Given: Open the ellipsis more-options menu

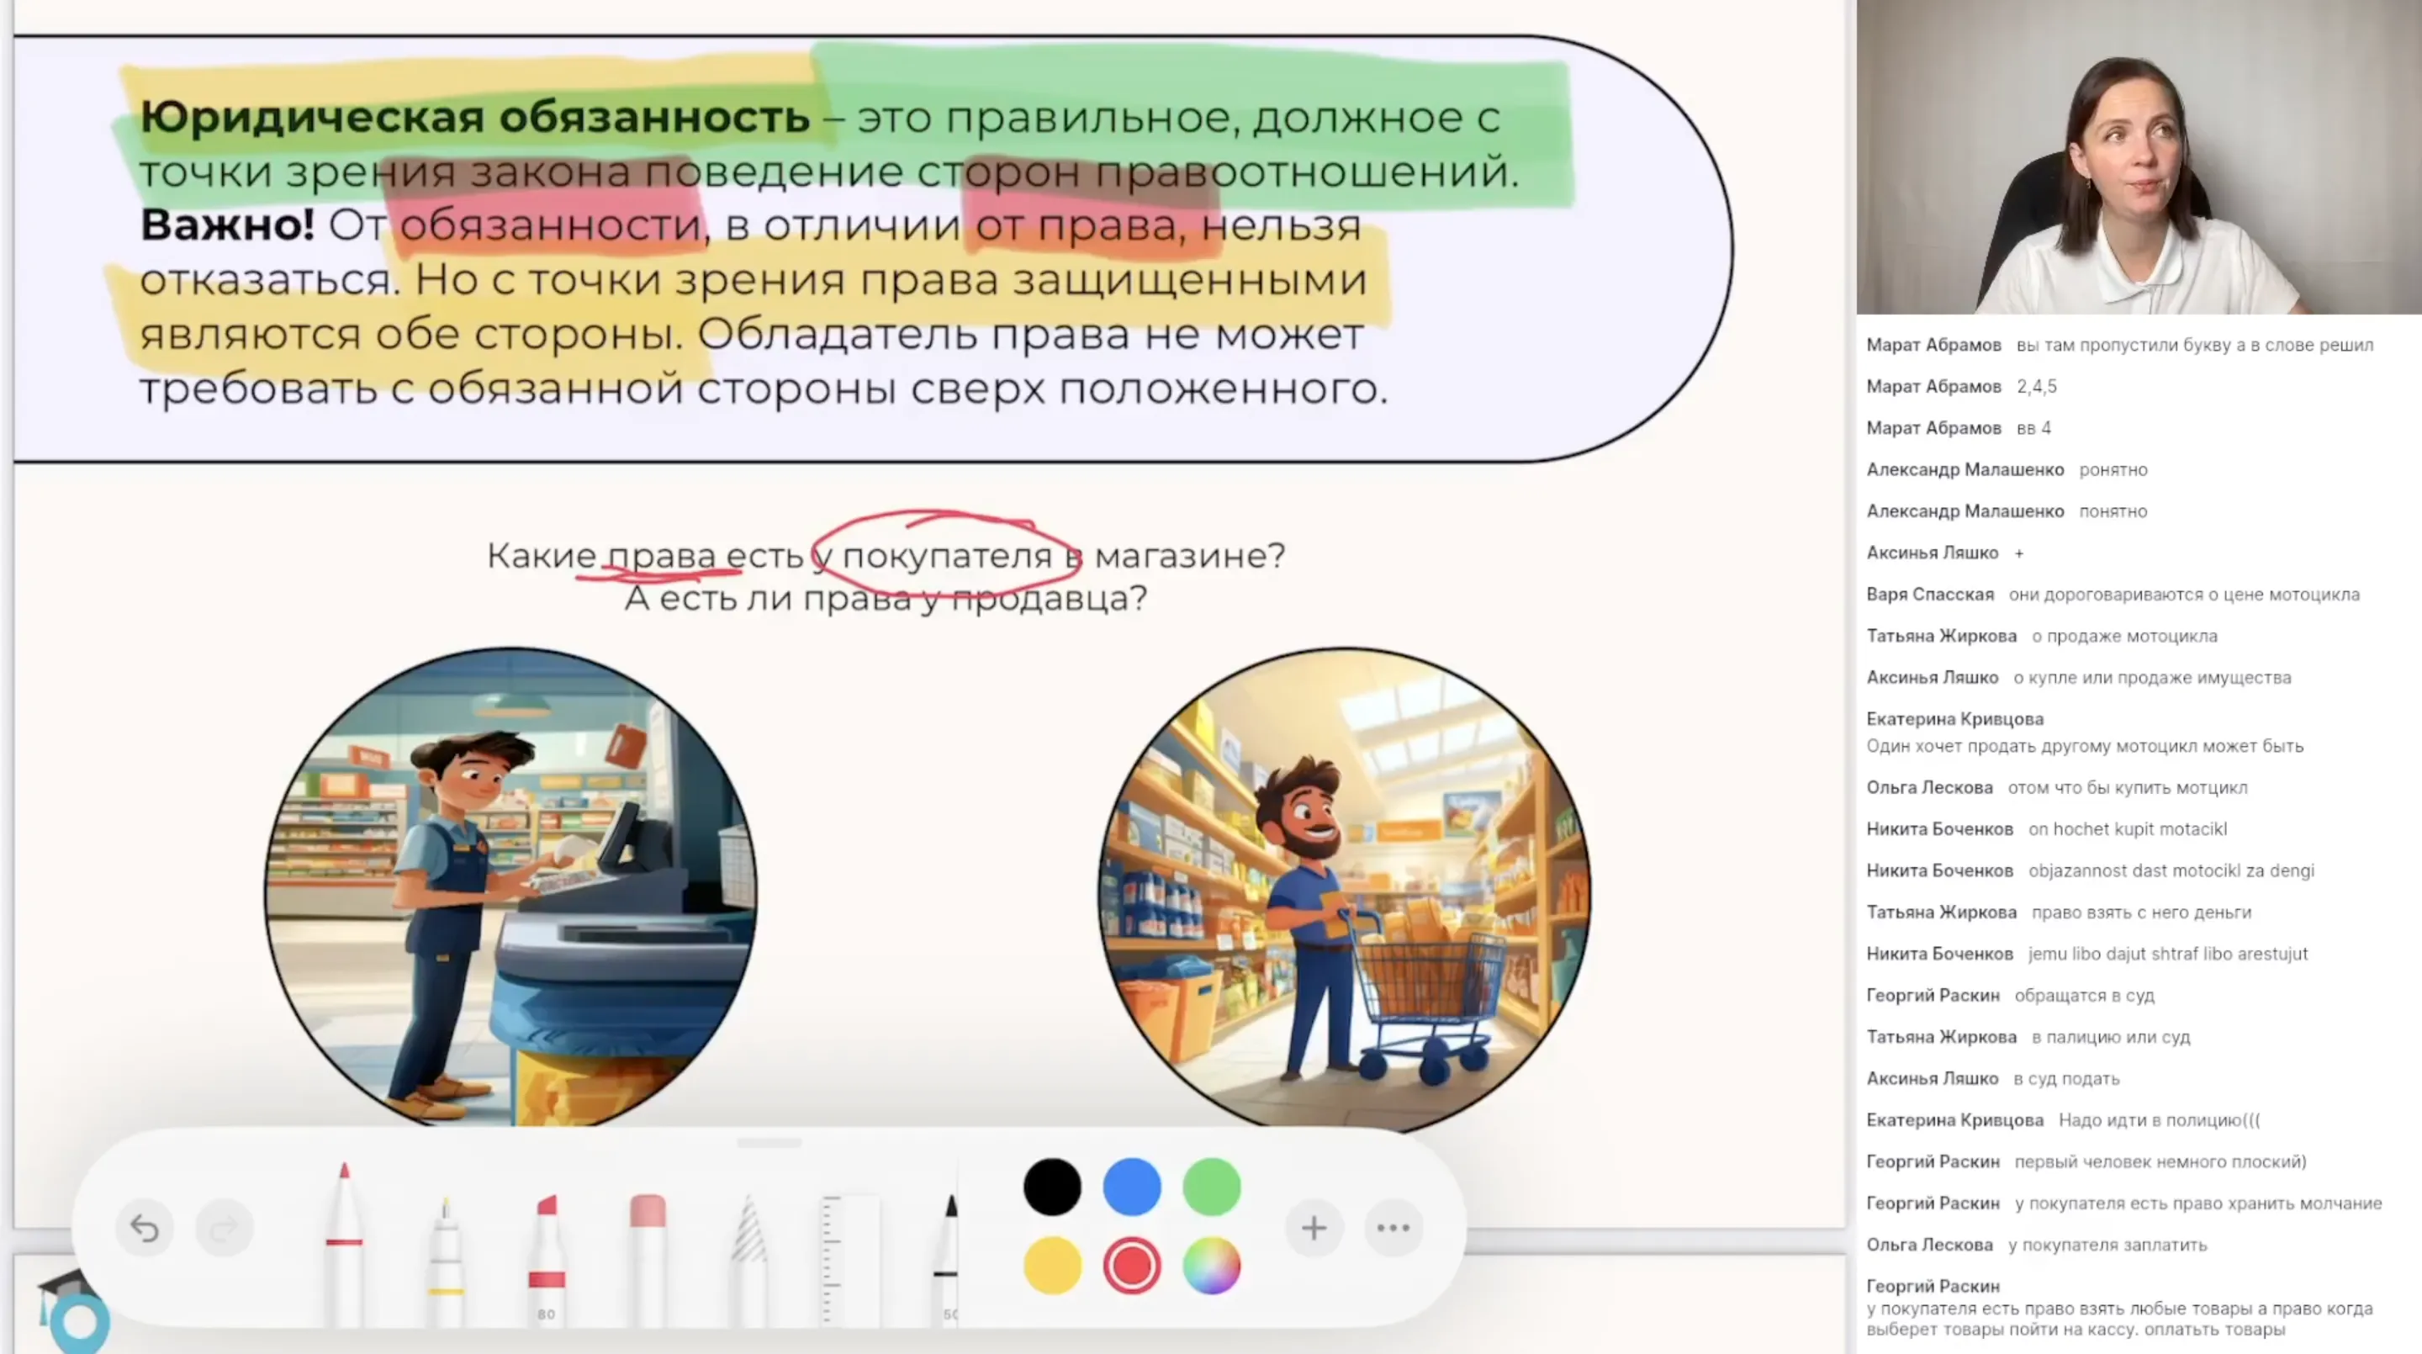Looking at the screenshot, I should 1393,1226.
